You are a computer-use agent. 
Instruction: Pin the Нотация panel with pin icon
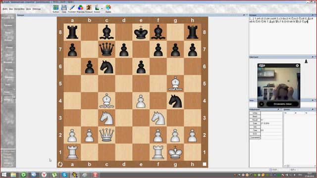(x=313, y=15)
